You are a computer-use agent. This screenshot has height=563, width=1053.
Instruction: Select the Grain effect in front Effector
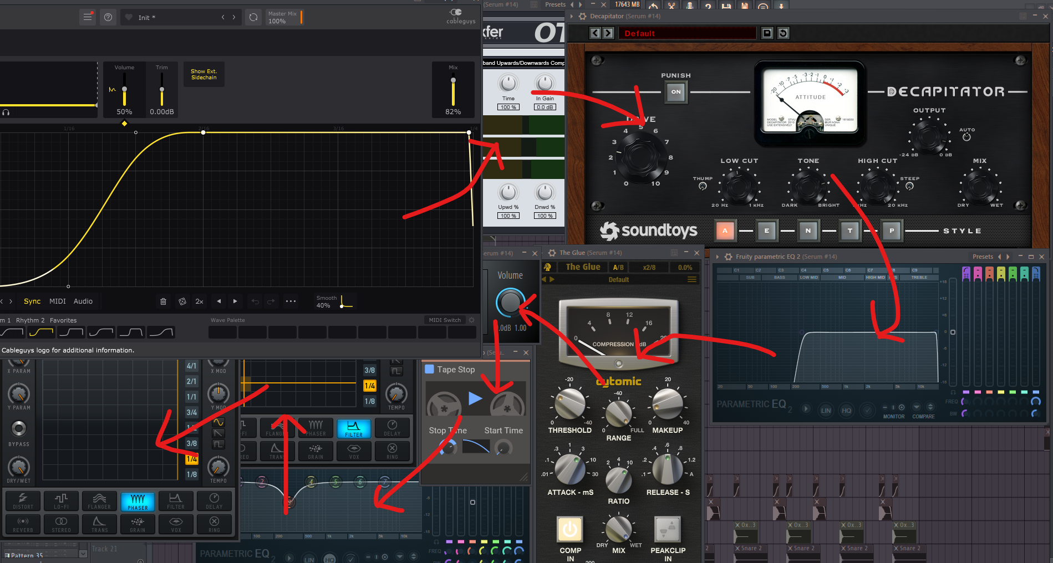tap(138, 524)
